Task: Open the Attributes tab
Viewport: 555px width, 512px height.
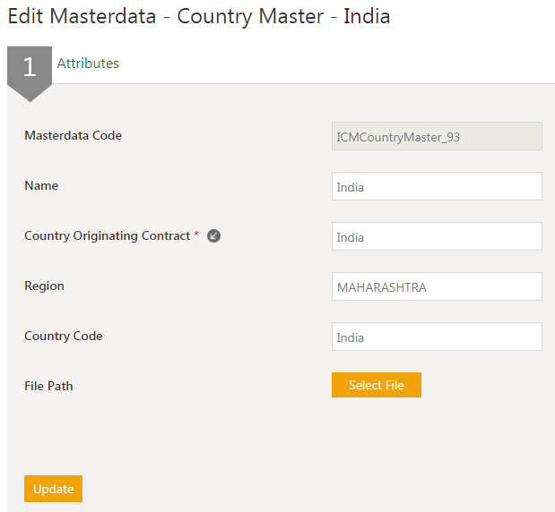Action: pyautogui.click(x=88, y=64)
